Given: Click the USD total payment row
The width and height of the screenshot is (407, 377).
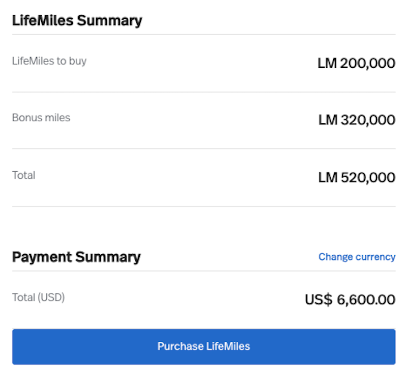Looking at the screenshot, I should tap(203, 298).
